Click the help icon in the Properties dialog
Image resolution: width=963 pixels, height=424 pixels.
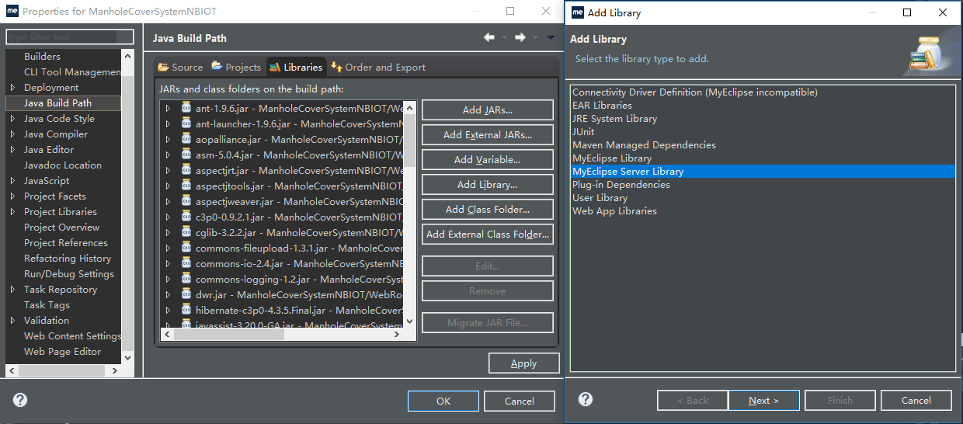point(20,401)
